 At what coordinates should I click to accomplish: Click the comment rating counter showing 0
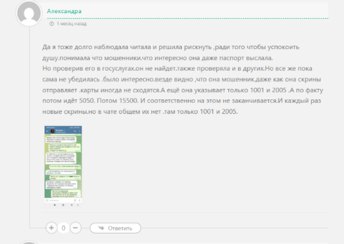[63, 228]
